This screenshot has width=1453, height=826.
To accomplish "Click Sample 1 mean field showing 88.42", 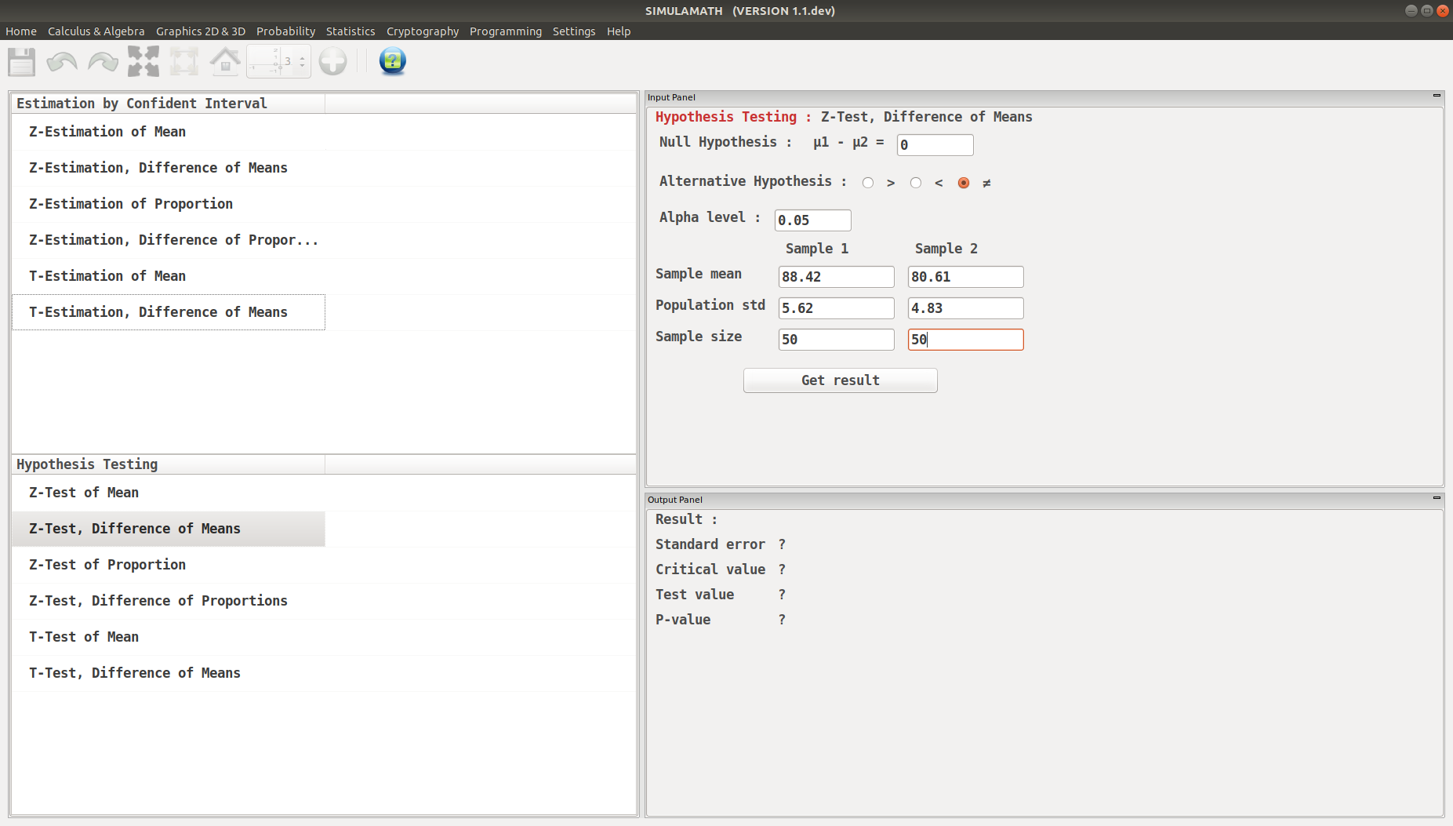I will tap(837, 277).
